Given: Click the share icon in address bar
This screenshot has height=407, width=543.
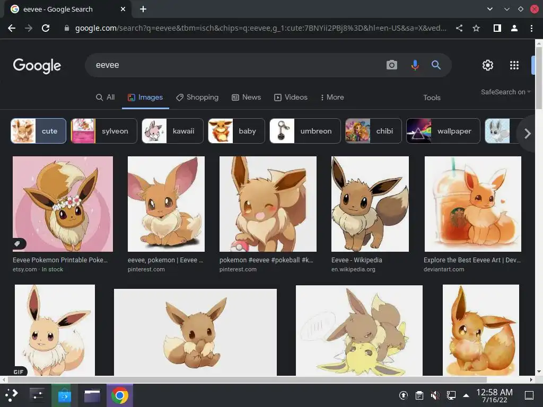Looking at the screenshot, I should point(459,29).
